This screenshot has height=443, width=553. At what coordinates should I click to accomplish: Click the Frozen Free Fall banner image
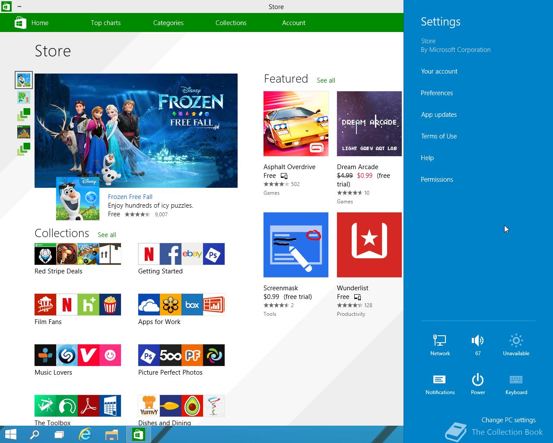click(x=136, y=131)
